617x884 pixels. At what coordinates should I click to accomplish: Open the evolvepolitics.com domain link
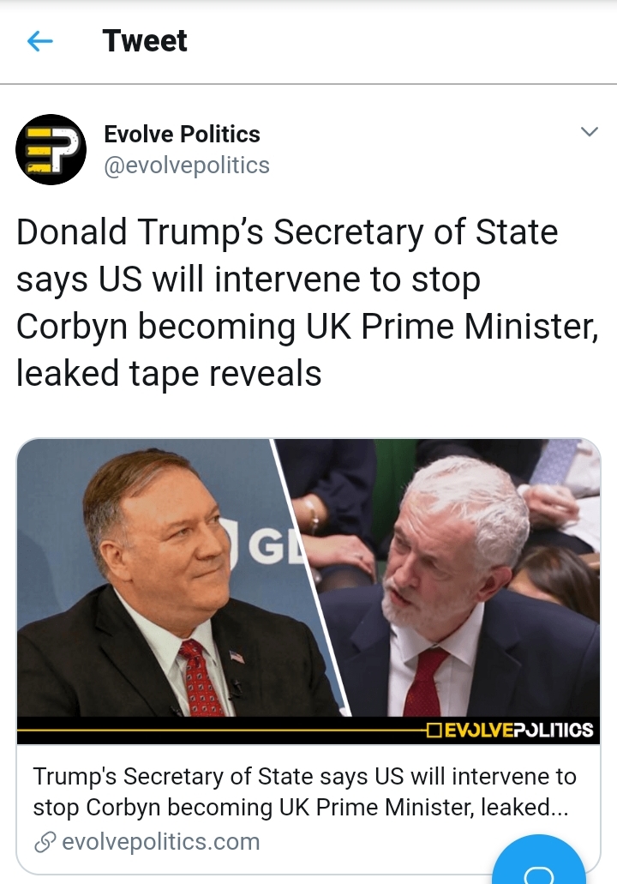(x=160, y=842)
